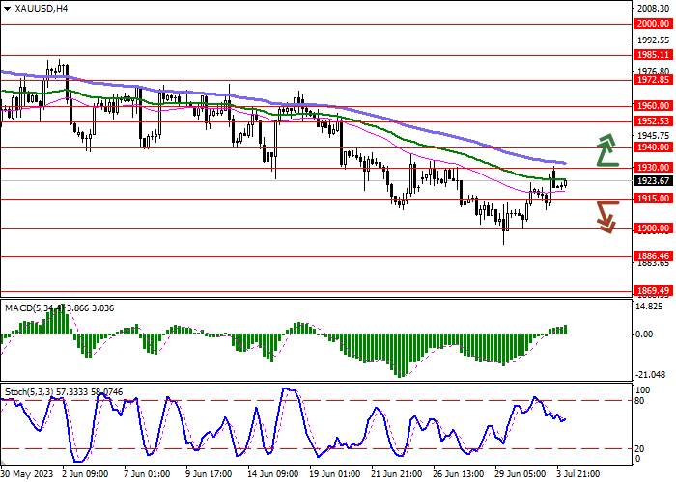Open the XAUUSD,H4 chart dropdown triangle
Image resolution: width=676 pixels, height=482 pixels.
[8, 8]
